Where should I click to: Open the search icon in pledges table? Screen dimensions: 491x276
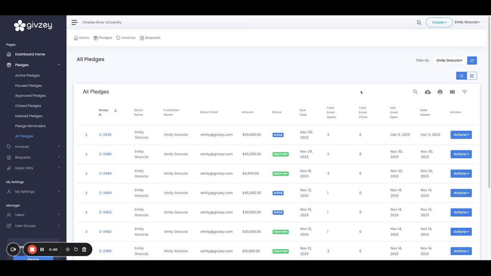[x=415, y=92]
